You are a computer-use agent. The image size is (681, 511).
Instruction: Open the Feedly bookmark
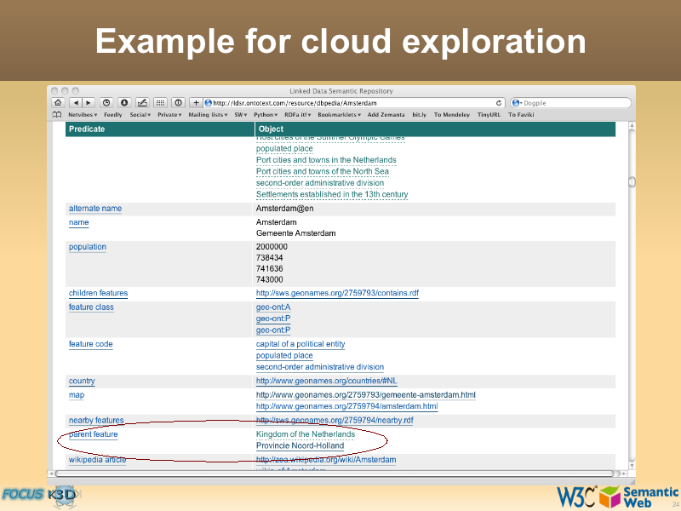(x=113, y=114)
